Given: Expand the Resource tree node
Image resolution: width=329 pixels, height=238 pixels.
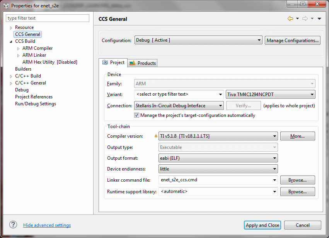Looking at the screenshot, I should pyautogui.click(x=11, y=28).
